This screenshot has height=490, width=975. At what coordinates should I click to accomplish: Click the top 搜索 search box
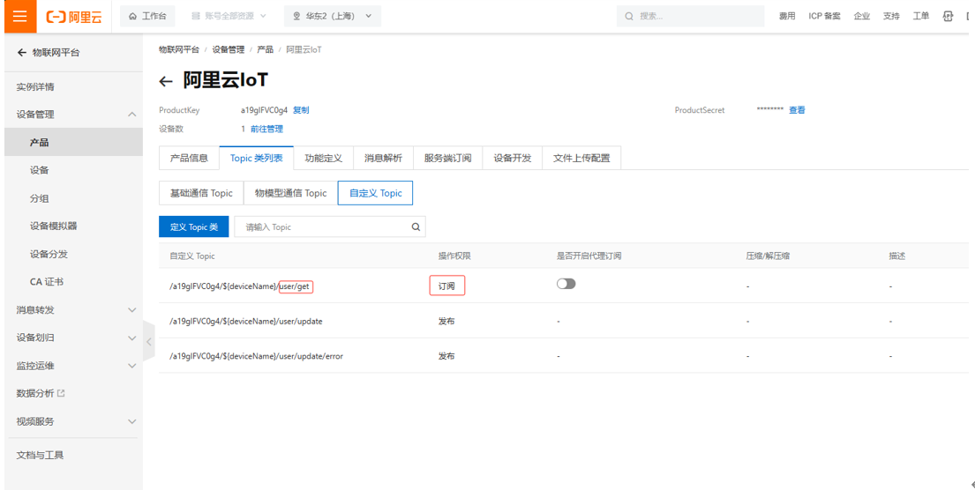click(x=690, y=16)
